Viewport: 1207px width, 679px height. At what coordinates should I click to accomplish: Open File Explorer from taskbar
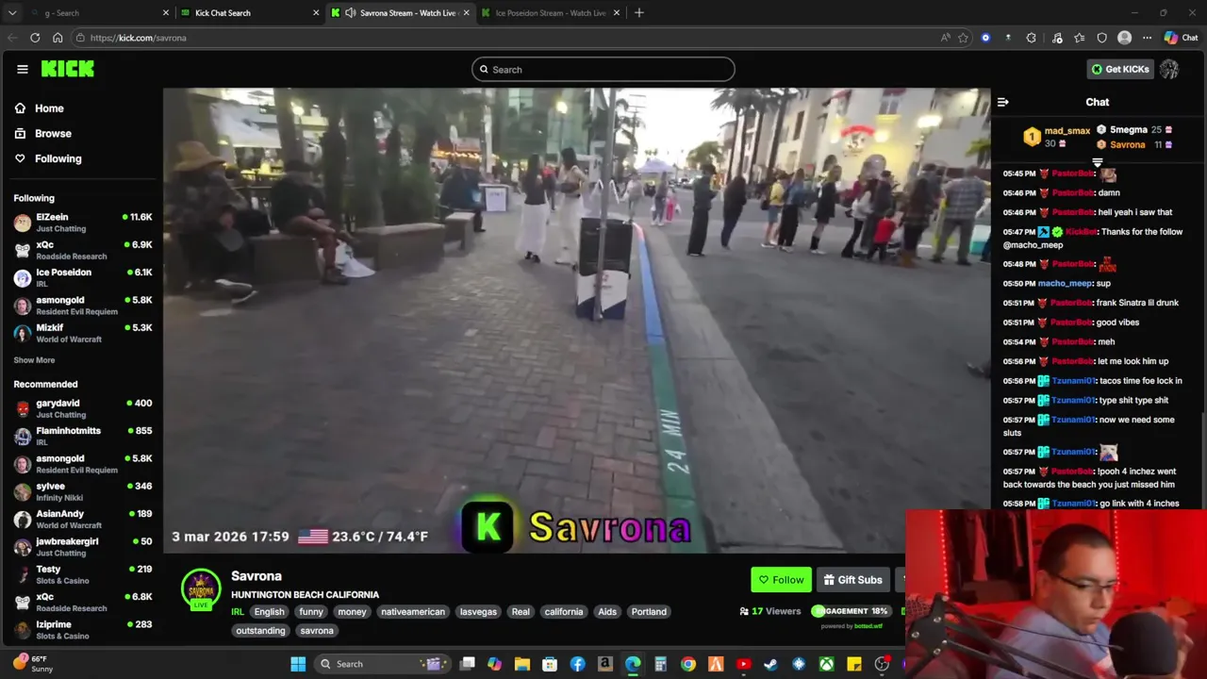(x=522, y=664)
